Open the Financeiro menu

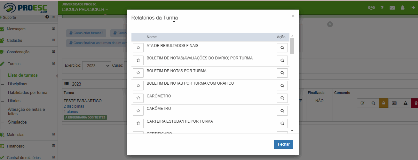coord(16,146)
